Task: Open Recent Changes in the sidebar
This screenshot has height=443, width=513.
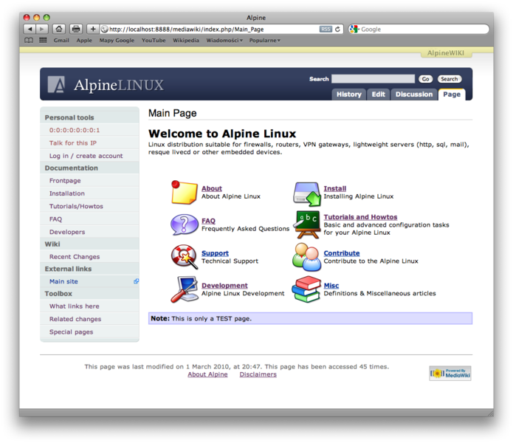Action: pos(75,257)
